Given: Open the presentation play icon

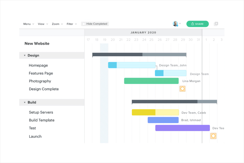Looking at the screenshot, I should point(216,24).
